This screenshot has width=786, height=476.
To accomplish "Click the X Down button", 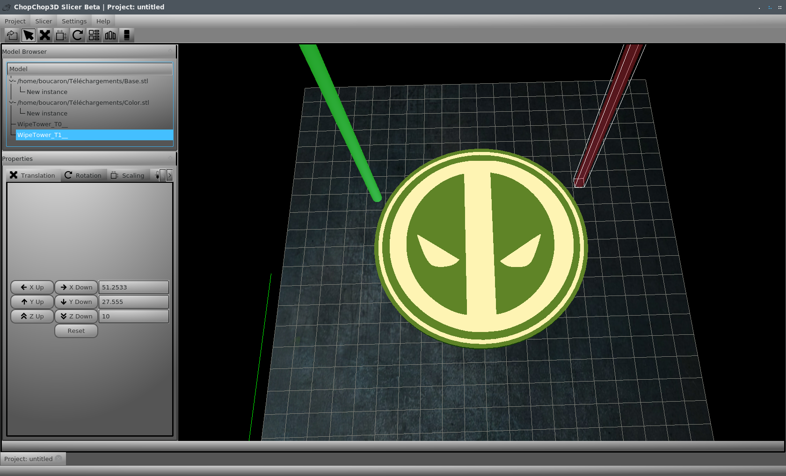I will tap(76, 287).
